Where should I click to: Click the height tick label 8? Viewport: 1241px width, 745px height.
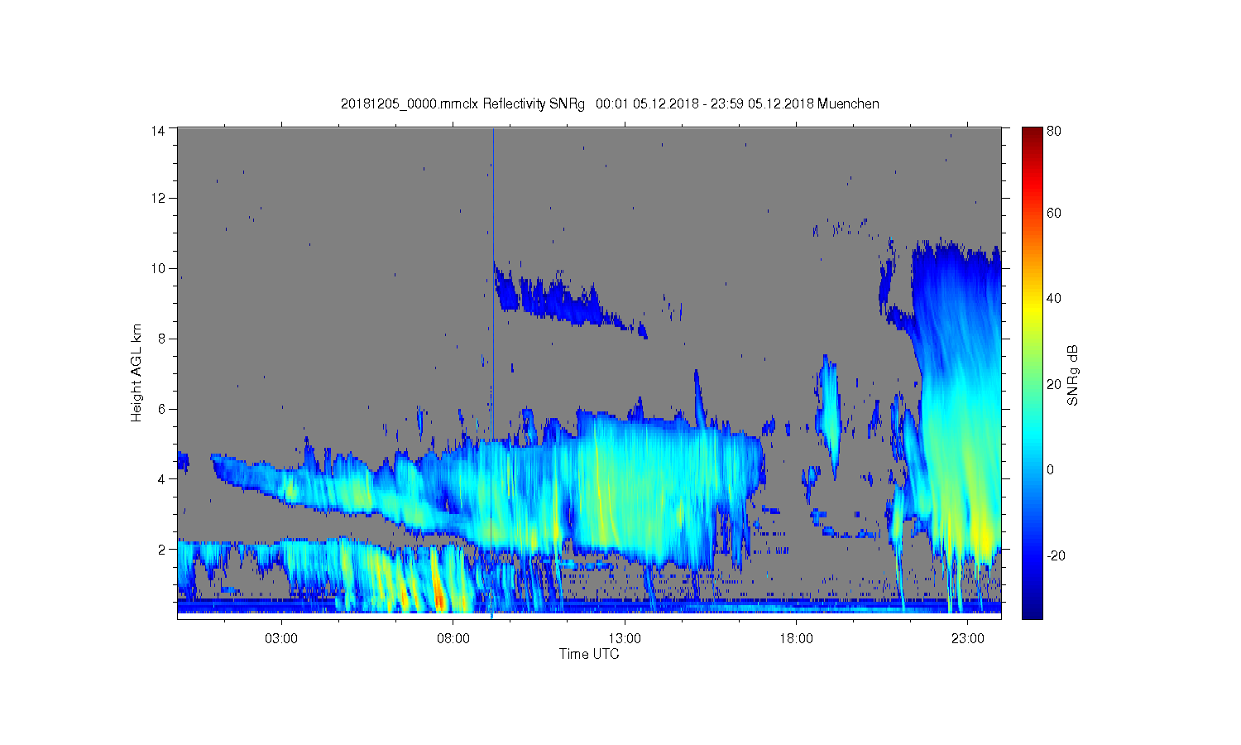click(161, 339)
